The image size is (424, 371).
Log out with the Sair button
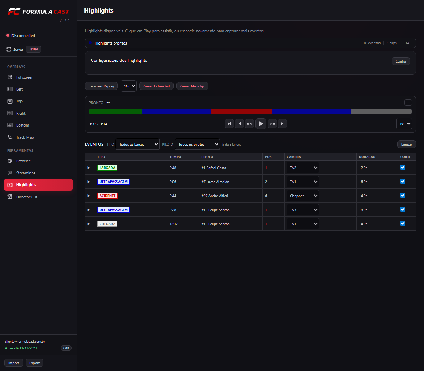click(66, 348)
